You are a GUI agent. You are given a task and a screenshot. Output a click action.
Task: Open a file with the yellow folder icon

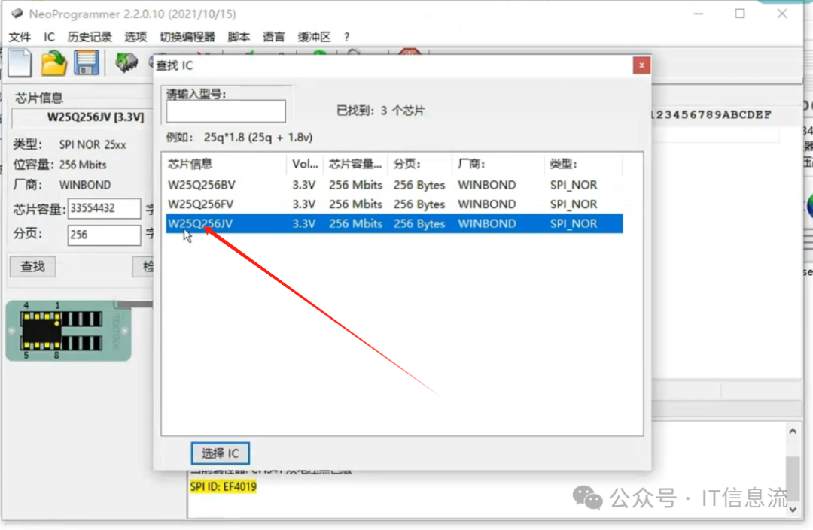point(54,64)
